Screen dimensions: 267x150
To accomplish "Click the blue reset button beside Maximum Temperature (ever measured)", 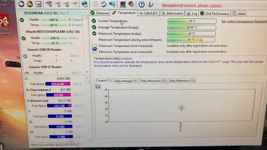I will (x=95, y=49).
